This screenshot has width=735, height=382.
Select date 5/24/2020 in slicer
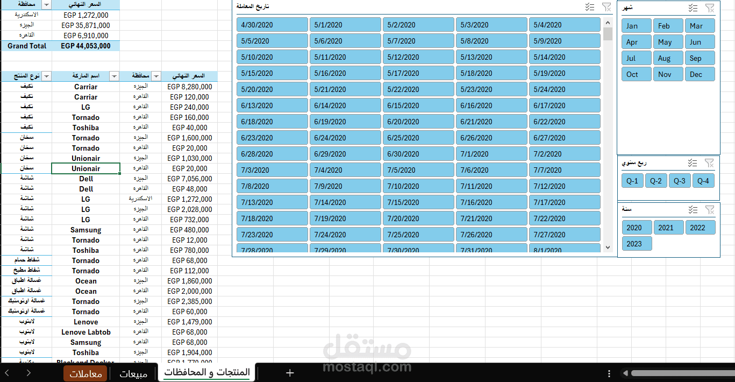tap(565, 89)
